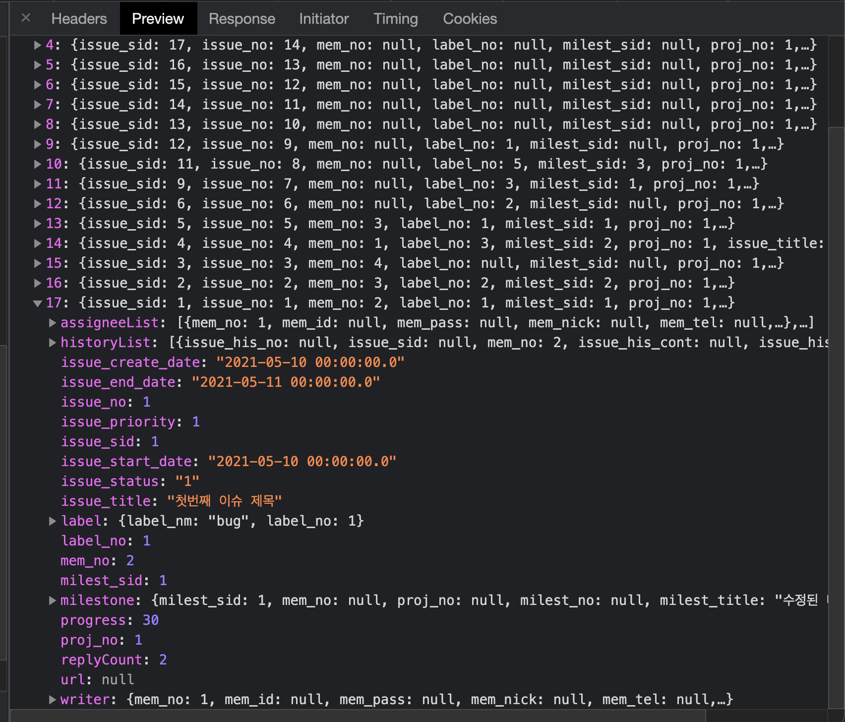Screen dimensions: 845x722
Task: Expand the label object with bug
Action: pos(53,521)
